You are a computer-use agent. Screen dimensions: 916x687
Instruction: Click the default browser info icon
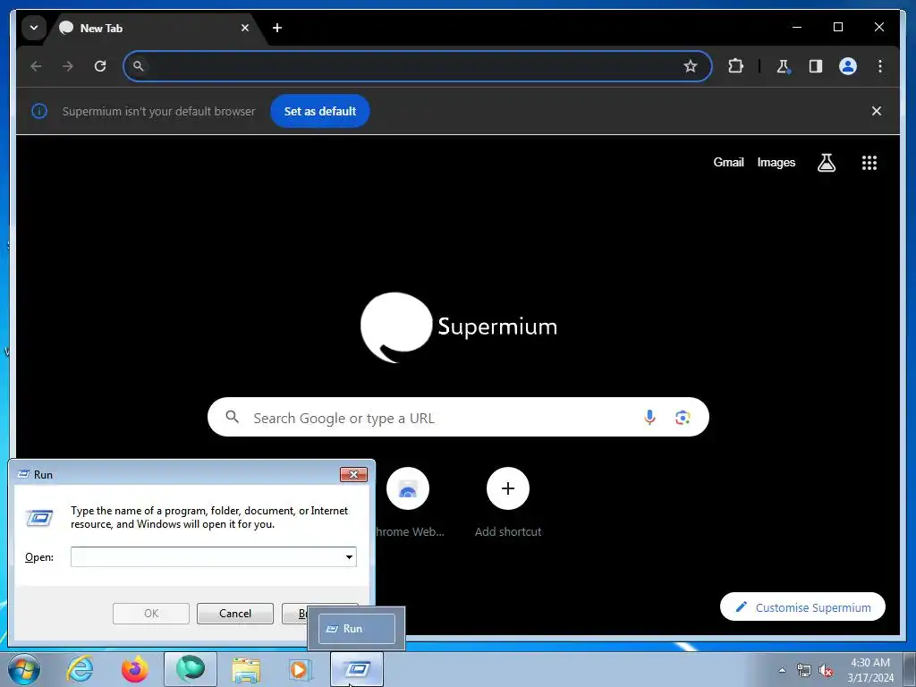tap(39, 111)
